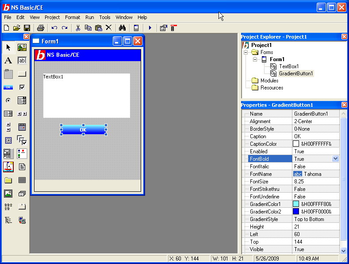
Task: Redo the last undone action
Action: (65, 28)
